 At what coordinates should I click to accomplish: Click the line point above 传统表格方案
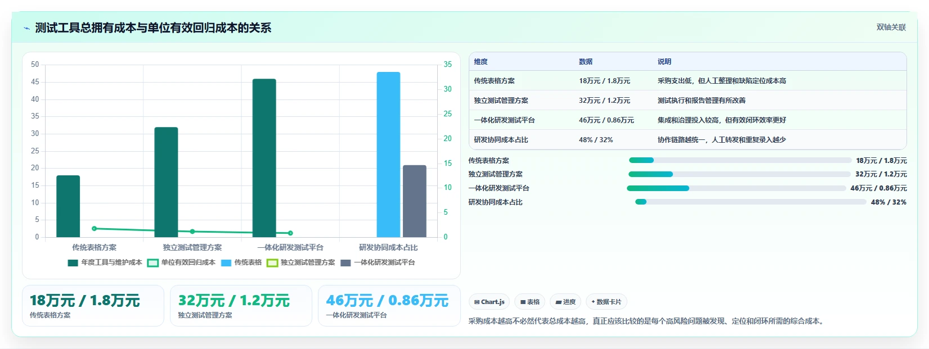(x=94, y=229)
